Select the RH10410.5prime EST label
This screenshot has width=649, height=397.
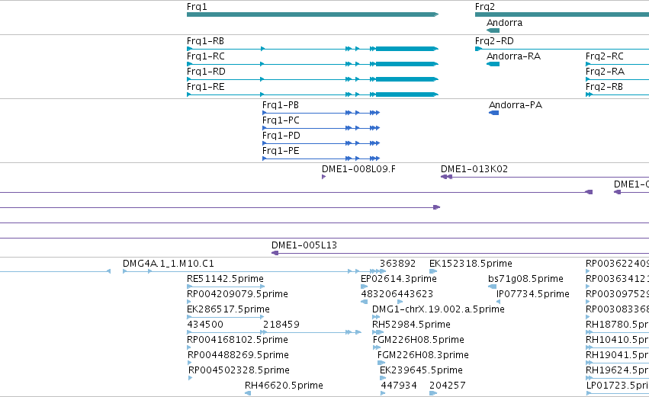617,340
